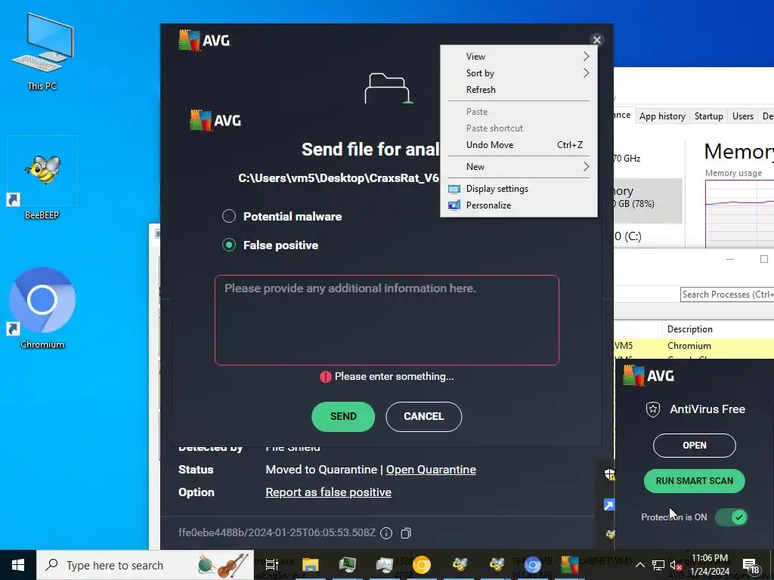Open the first BeeBEEP taskbar icon

pos(459,565)
